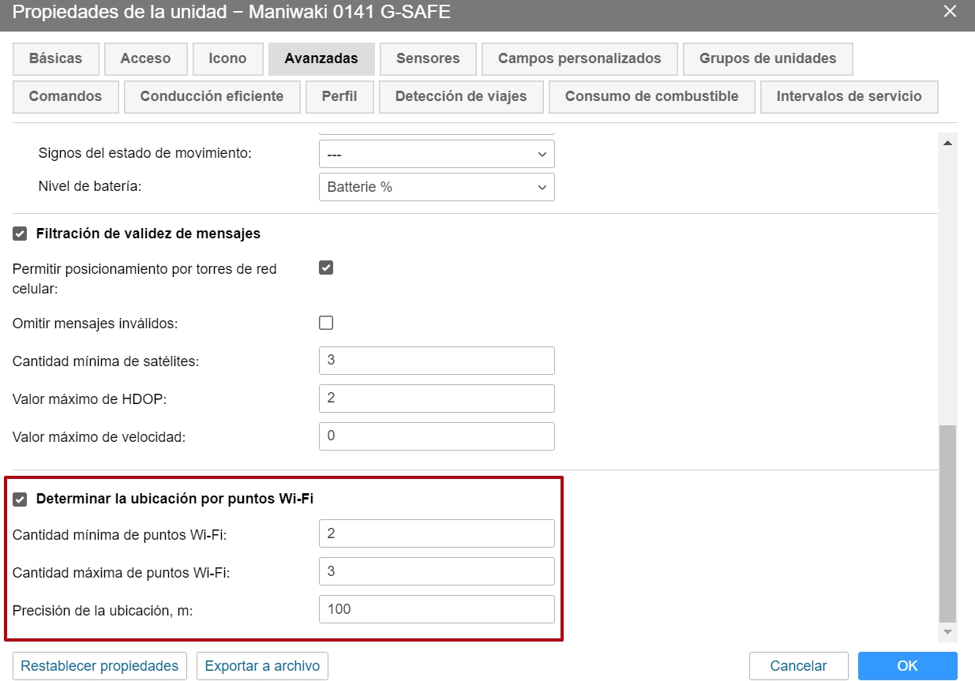Screen dimensions: 975x681
Task: Enable Omitir mensajes inválidos checkbox
Action: pyautogui.click(x=326, y=323)
